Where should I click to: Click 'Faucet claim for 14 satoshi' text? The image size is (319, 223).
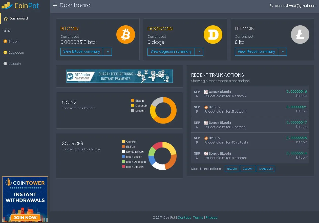[225, 158]
